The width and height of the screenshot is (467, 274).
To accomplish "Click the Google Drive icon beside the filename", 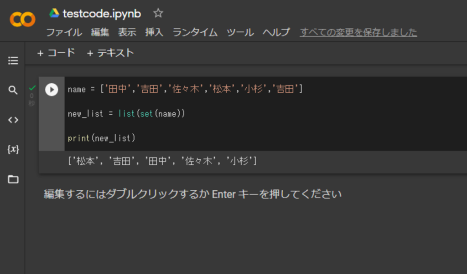I will [54, 13].
